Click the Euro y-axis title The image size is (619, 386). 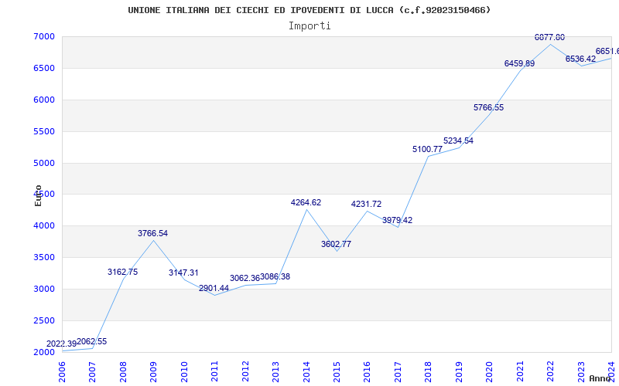tap(38, 196)
